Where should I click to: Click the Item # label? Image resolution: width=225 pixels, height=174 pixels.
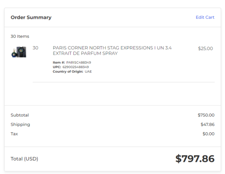point(58,62)
